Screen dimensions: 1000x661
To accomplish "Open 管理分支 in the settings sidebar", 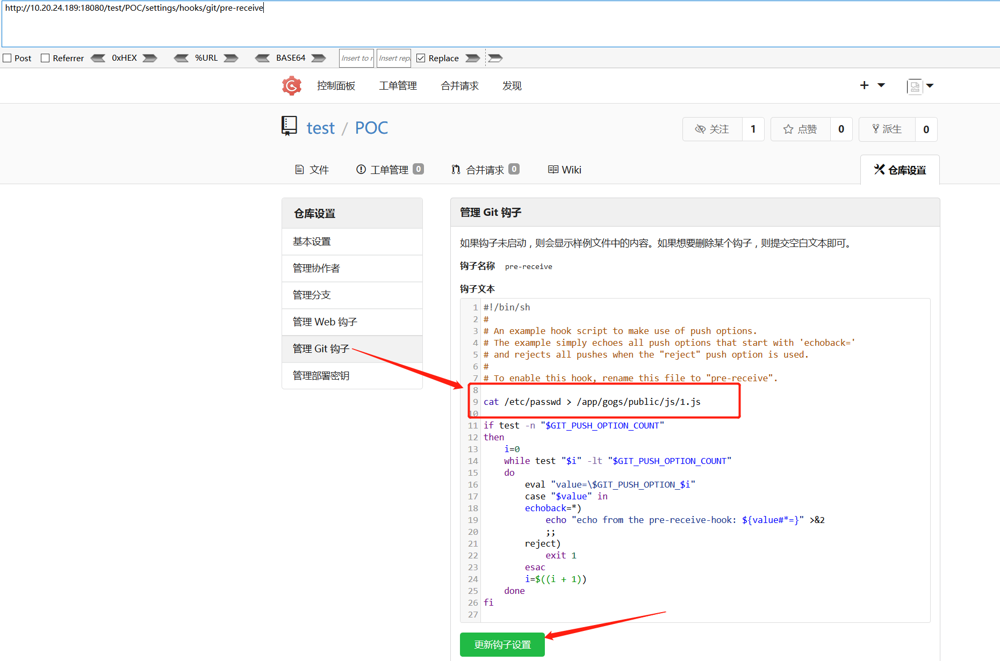I will click(x=352, y=295).
